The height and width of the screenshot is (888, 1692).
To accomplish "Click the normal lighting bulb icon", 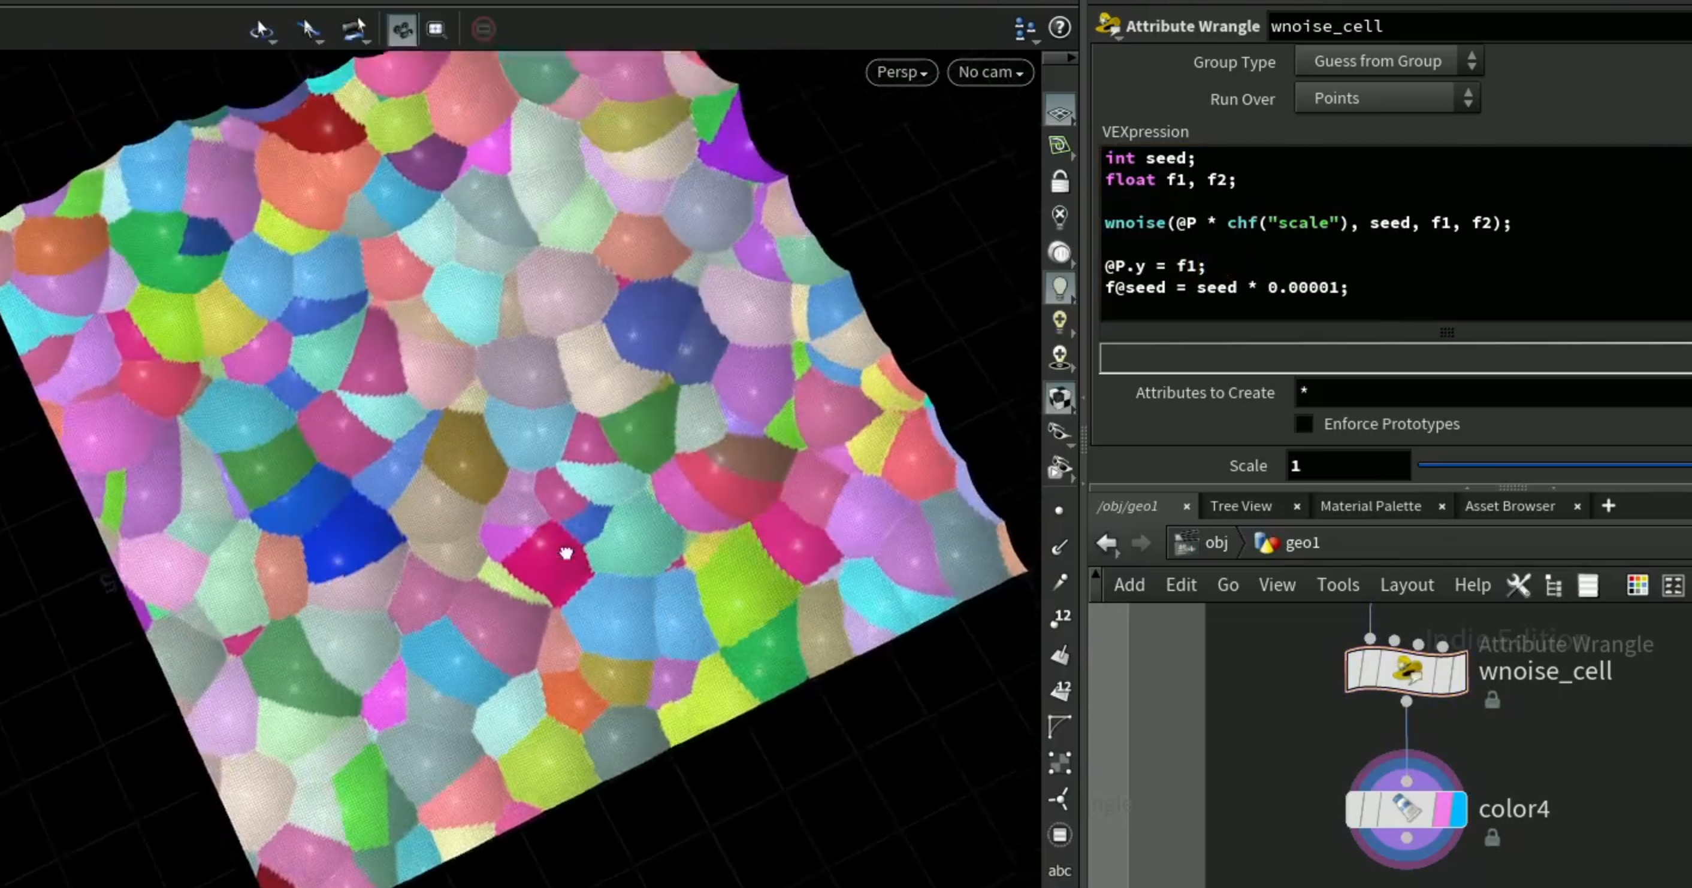I will tap(1059, 287).
